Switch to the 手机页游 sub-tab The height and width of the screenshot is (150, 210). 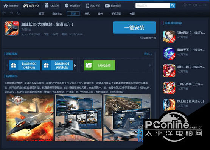point(116,14)
